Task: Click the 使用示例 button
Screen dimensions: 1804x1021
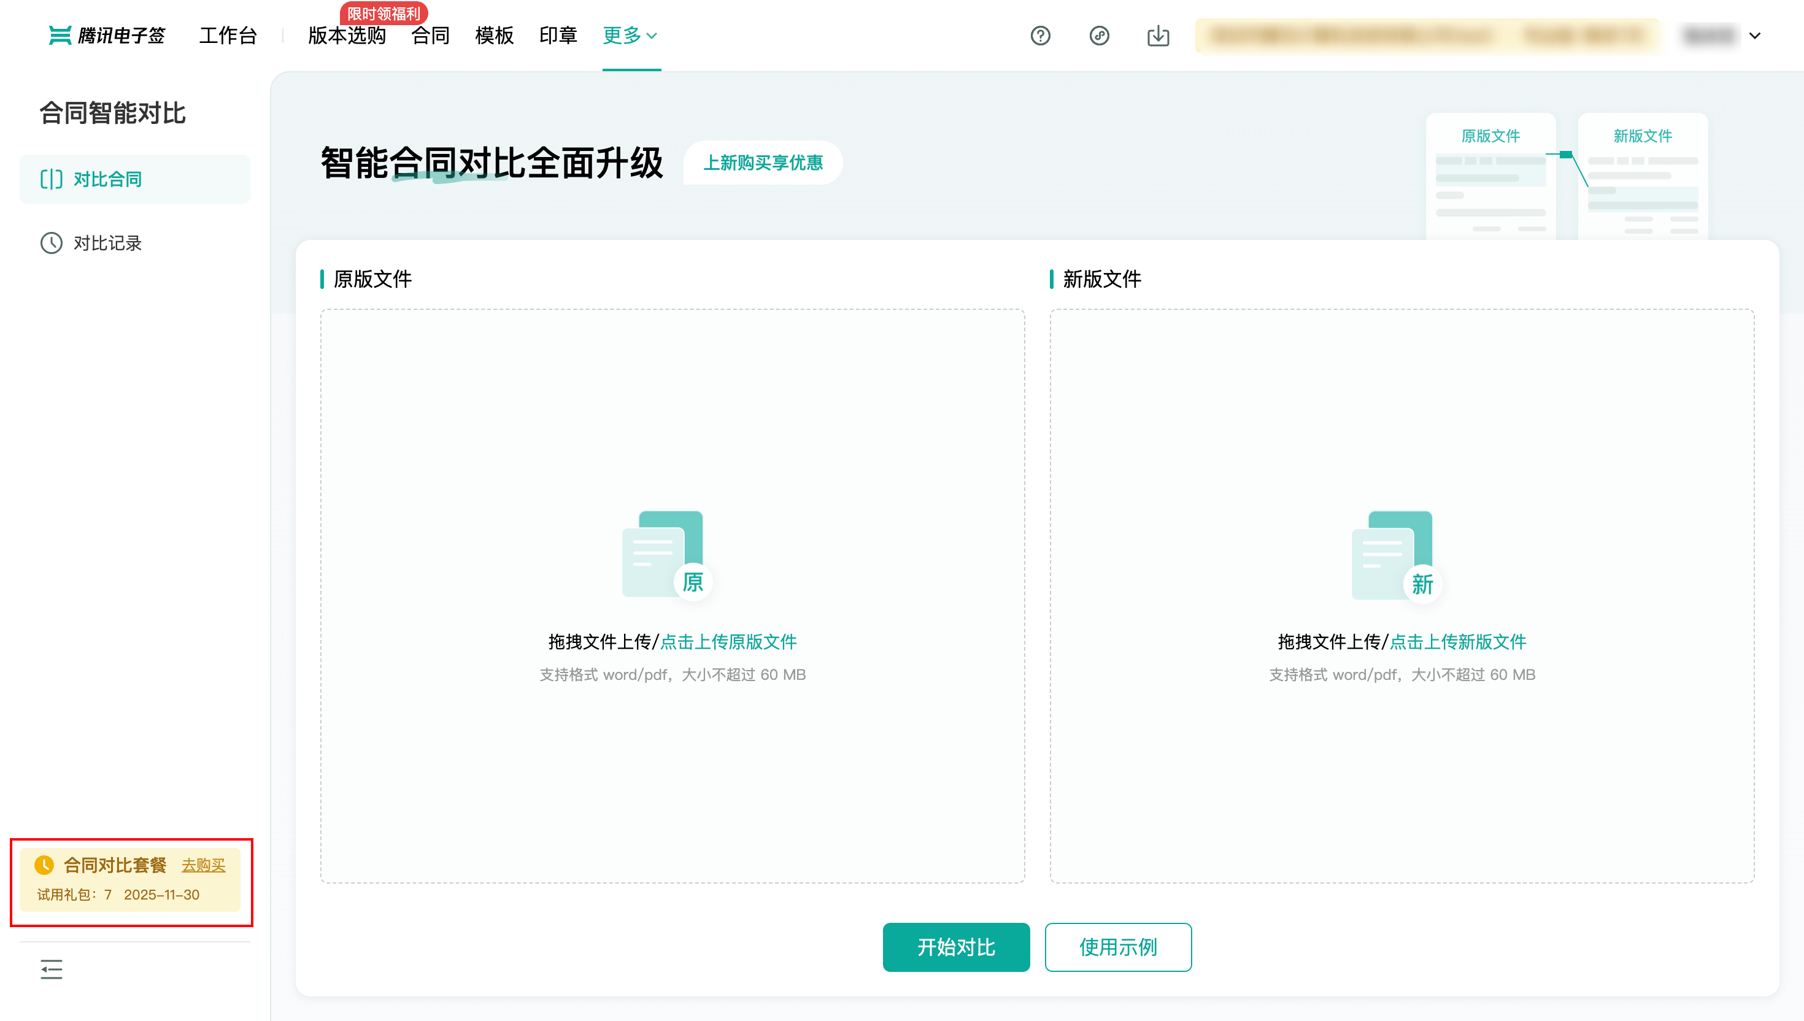Action: coord(1117,947)
